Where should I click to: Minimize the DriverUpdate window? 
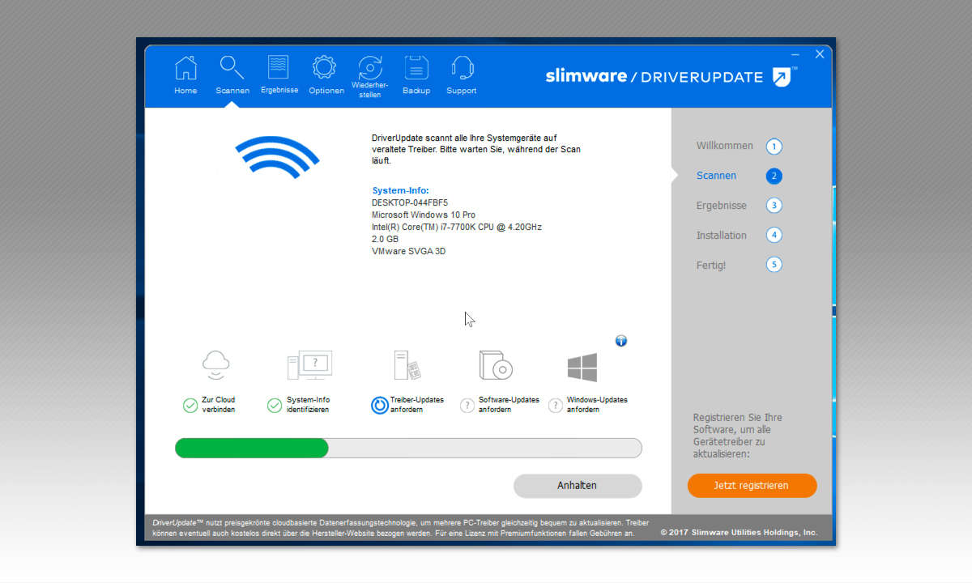[x=795, y=54]
